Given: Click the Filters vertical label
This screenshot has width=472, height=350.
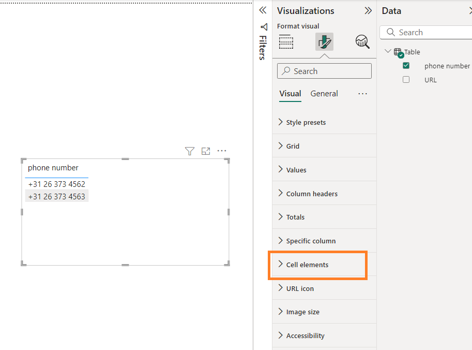Looking at the screenshot, I should (263, 48).
